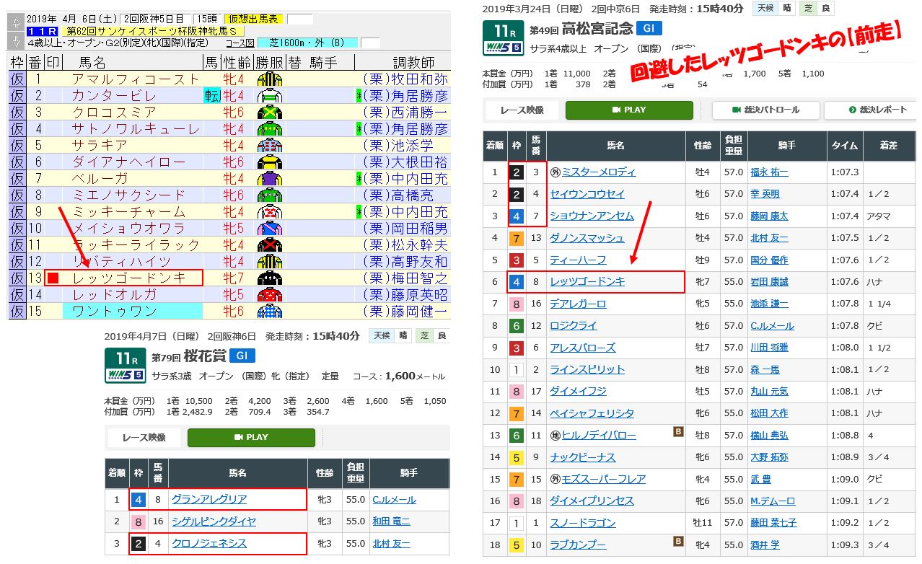The image size is (922, 564).
Task: Open the ミスターメロディ horse link
Action: 599,172
